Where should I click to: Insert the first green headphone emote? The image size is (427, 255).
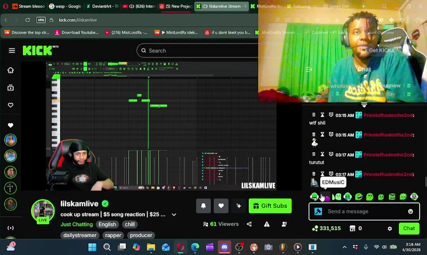pyautogui.click(x=314, y=197)
